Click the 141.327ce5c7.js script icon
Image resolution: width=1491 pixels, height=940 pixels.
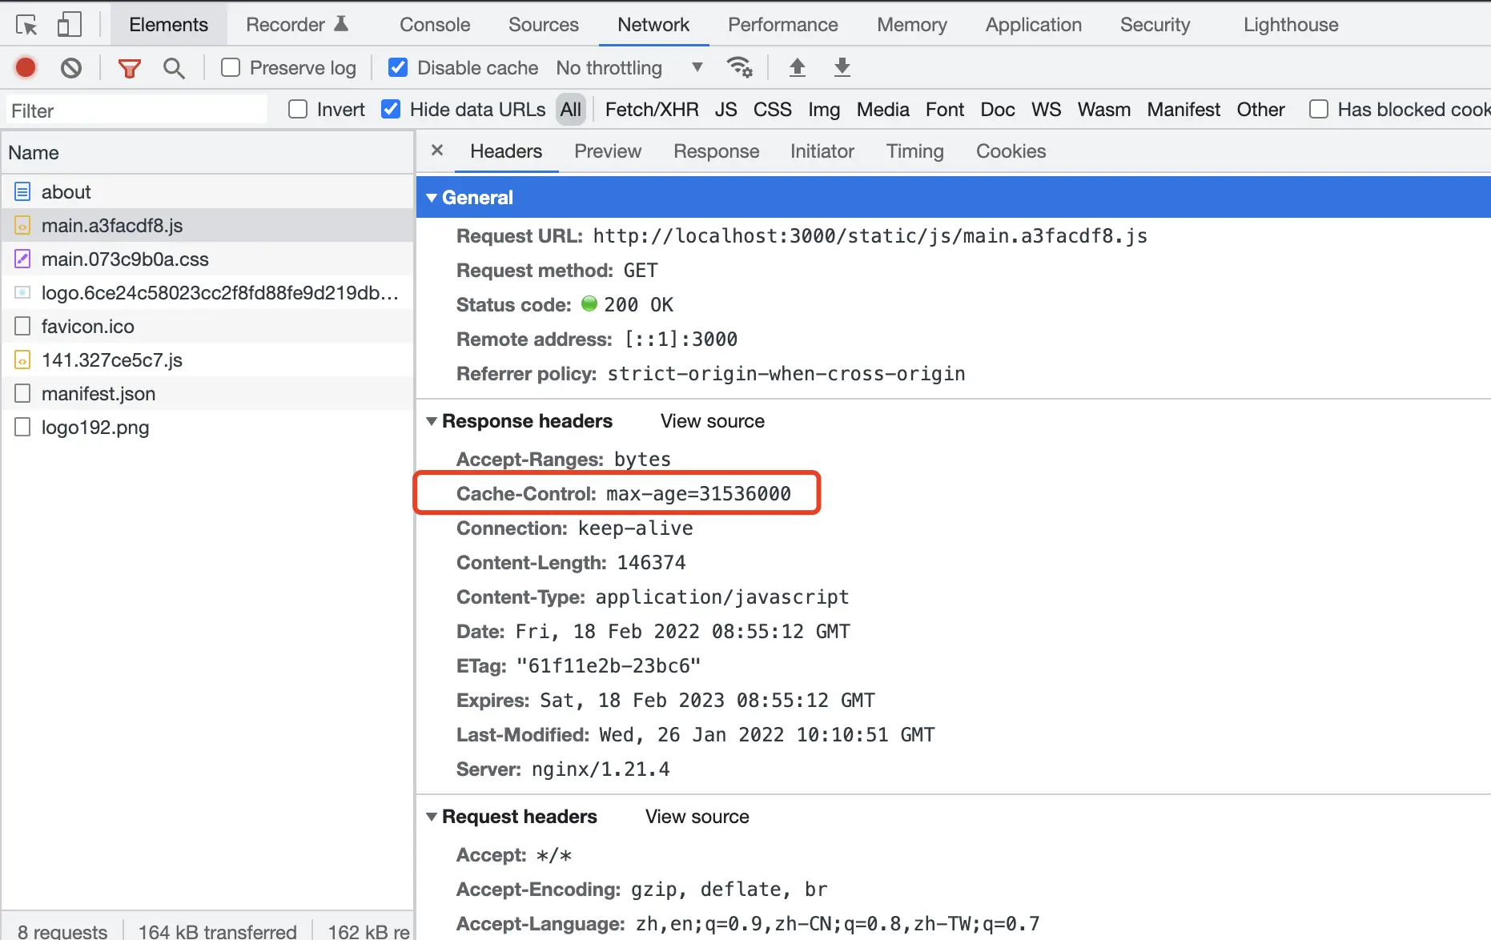pyautogui.click(x=22, y=360)
